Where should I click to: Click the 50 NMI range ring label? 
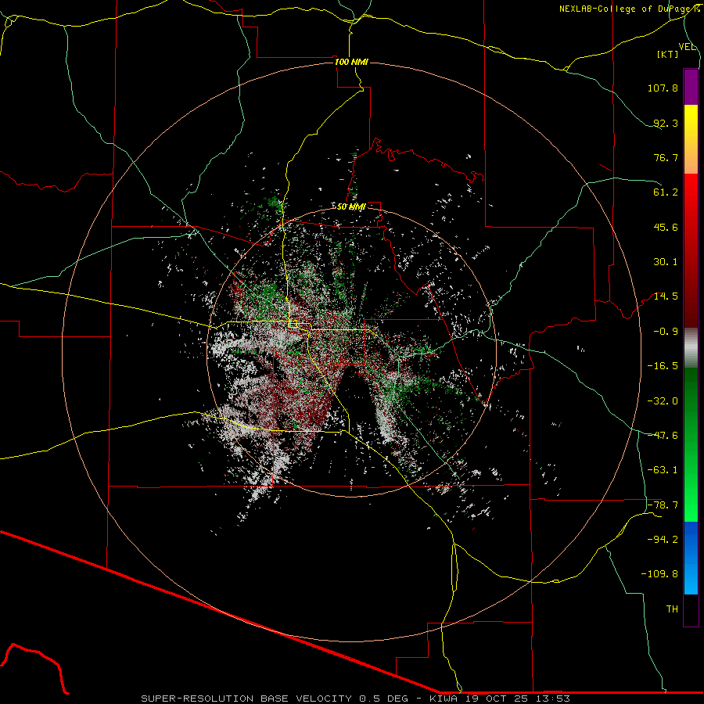pos(351,207)
